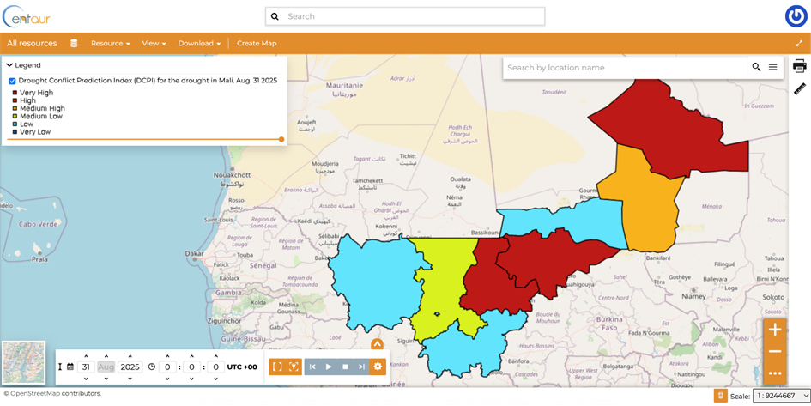
Task: Open the location search hamburger menu
Action: tap(772, 67)
